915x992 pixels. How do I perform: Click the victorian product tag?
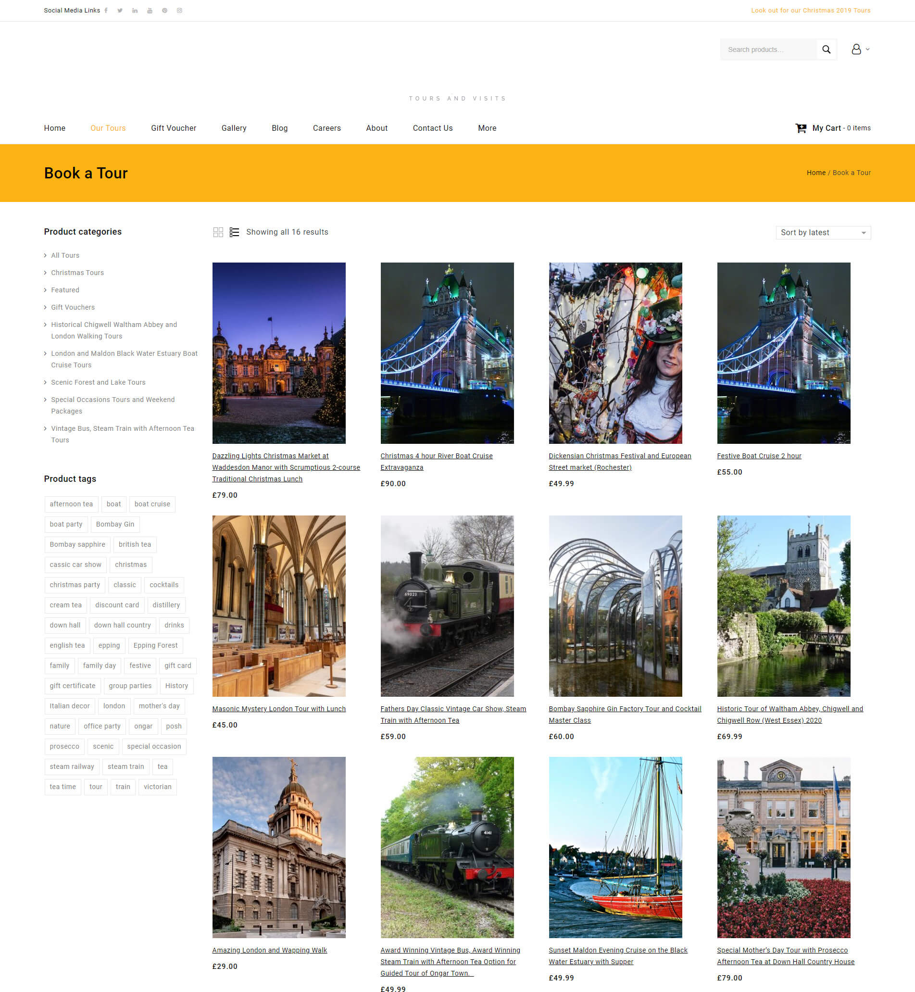click(x=157, y=788)
